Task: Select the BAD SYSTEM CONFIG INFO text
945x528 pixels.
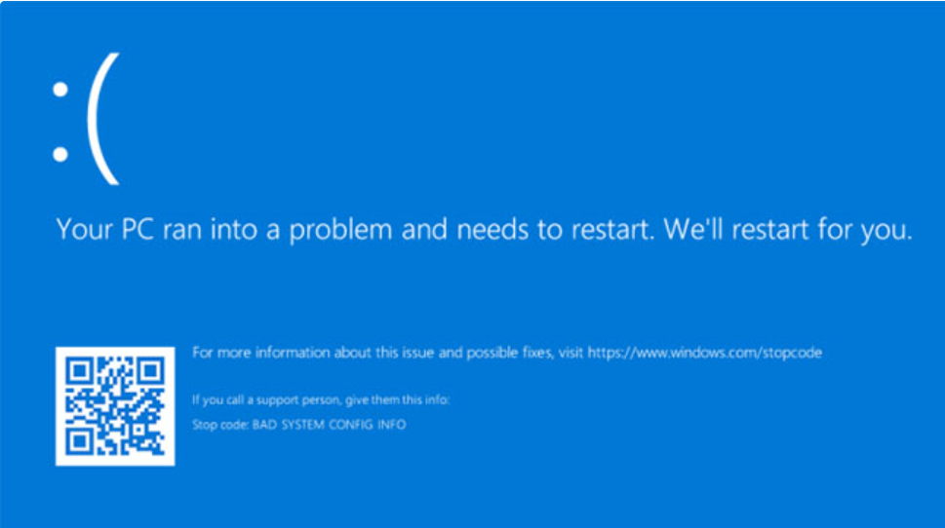Action: [x=329, y=426]
